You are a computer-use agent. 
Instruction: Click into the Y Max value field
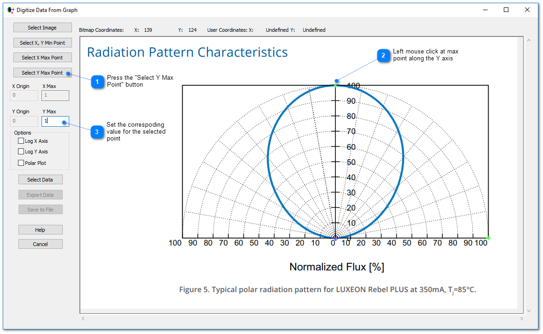[55, 121]
